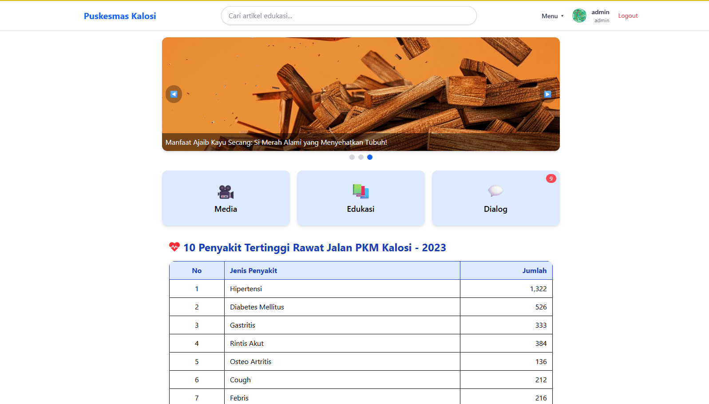Image resolution: width=709 pixels, height=404 pixels.
Task: Open the Media camera icon
Action: tap(226, 192)
